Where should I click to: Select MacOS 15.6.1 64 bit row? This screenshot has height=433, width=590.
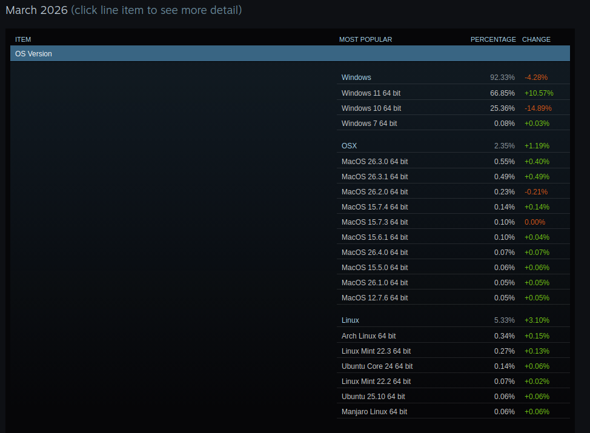453,237
